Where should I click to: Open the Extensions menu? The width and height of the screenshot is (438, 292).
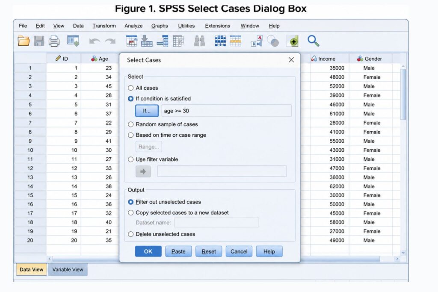[218, 26]
